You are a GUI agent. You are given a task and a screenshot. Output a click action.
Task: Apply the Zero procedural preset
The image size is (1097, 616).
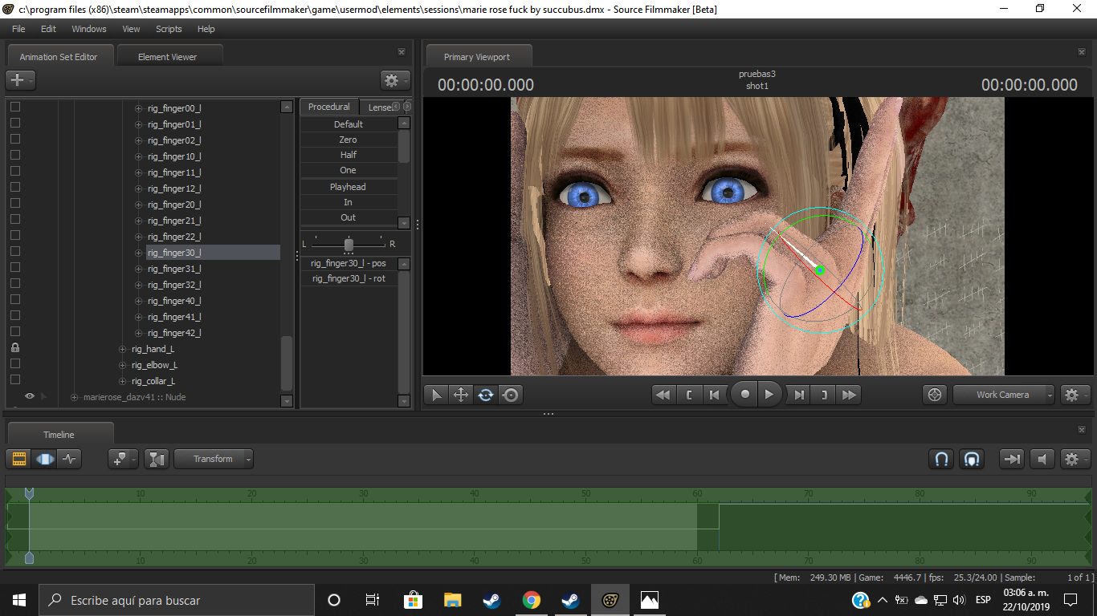[349, 140]
